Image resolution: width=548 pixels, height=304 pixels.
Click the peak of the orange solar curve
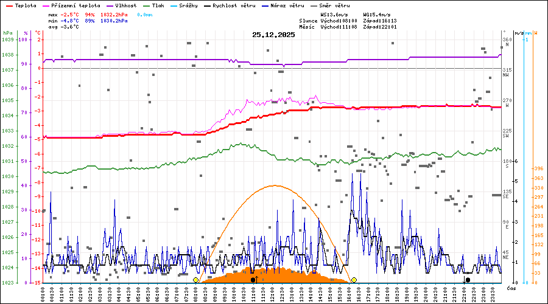(275, 185)
